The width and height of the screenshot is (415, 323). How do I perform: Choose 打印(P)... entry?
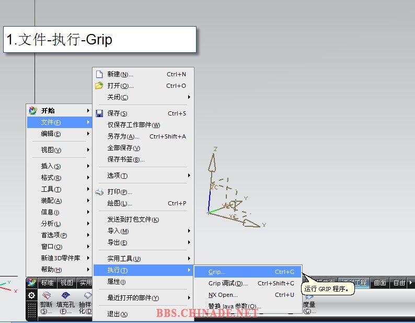pyautogui.click(x=143, y=192)
